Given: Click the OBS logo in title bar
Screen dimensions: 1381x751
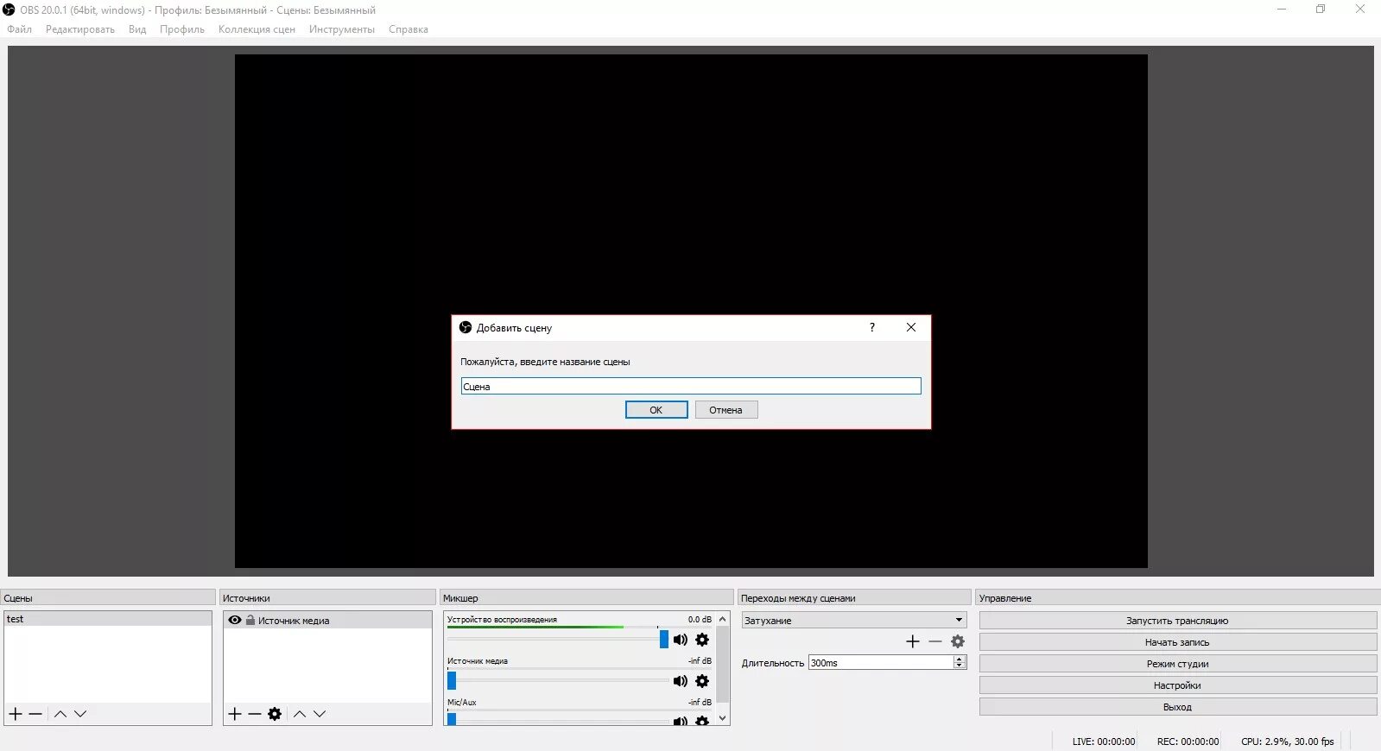Looking at the screenshot, I should pyautogui.click(x=9, y=9).
